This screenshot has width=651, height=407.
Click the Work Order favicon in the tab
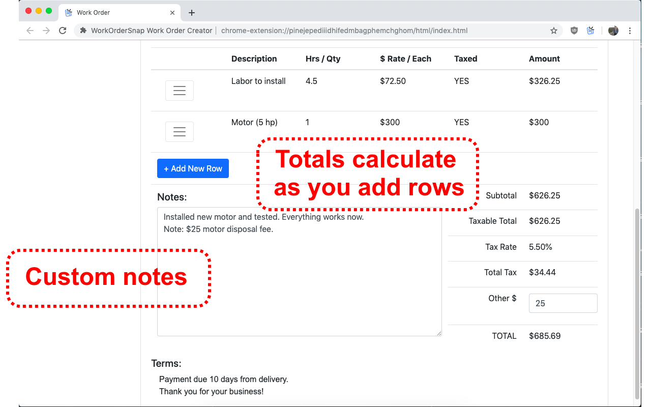click(69, 12)
